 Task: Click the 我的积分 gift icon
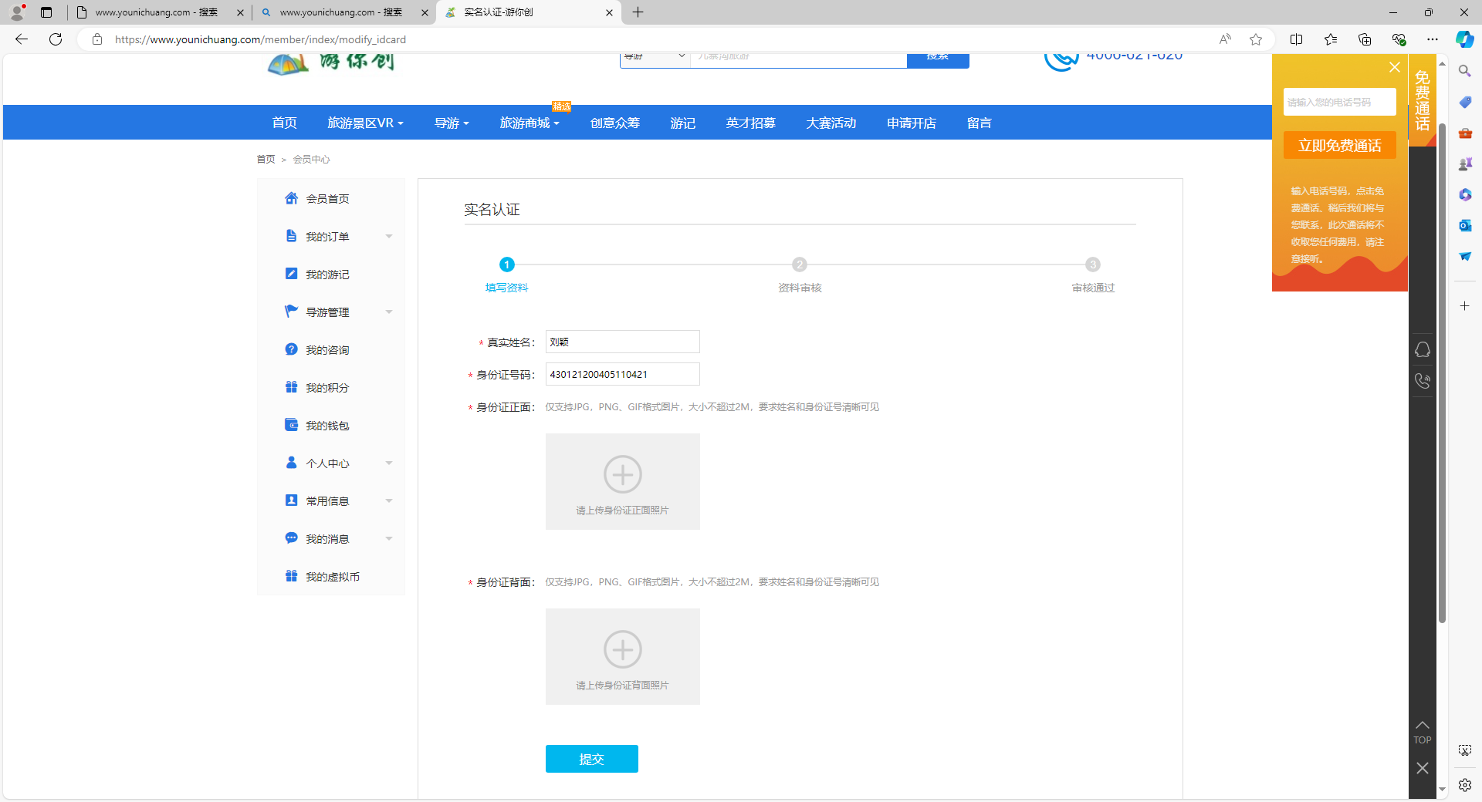(291, 387)
